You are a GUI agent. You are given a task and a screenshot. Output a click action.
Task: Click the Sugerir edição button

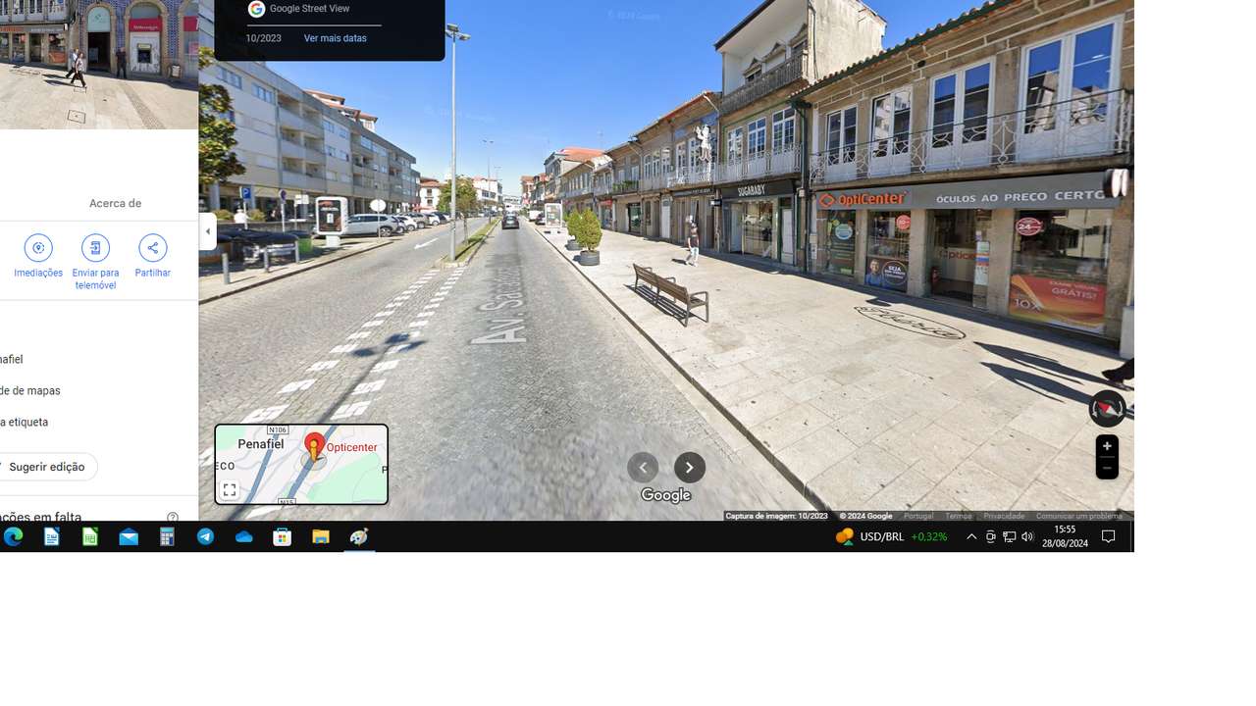[45, 467]
